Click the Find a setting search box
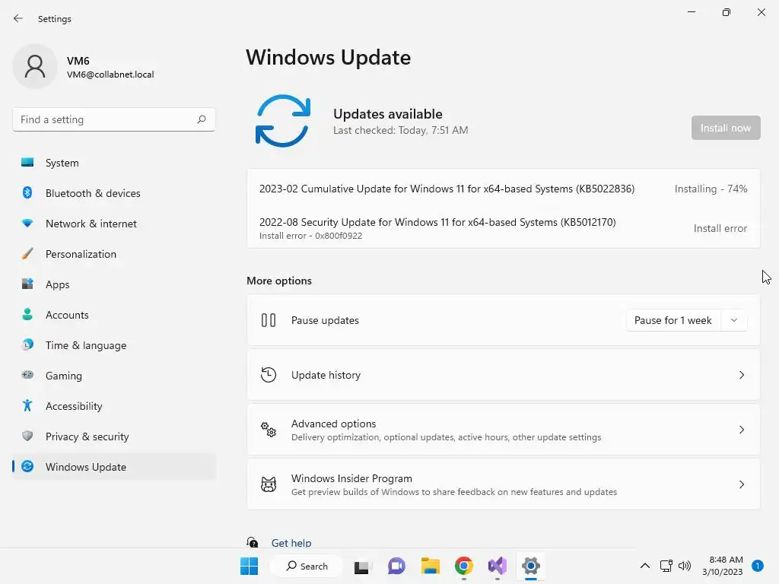This screenshot has height=584, width=779. (x=114, y=119)
